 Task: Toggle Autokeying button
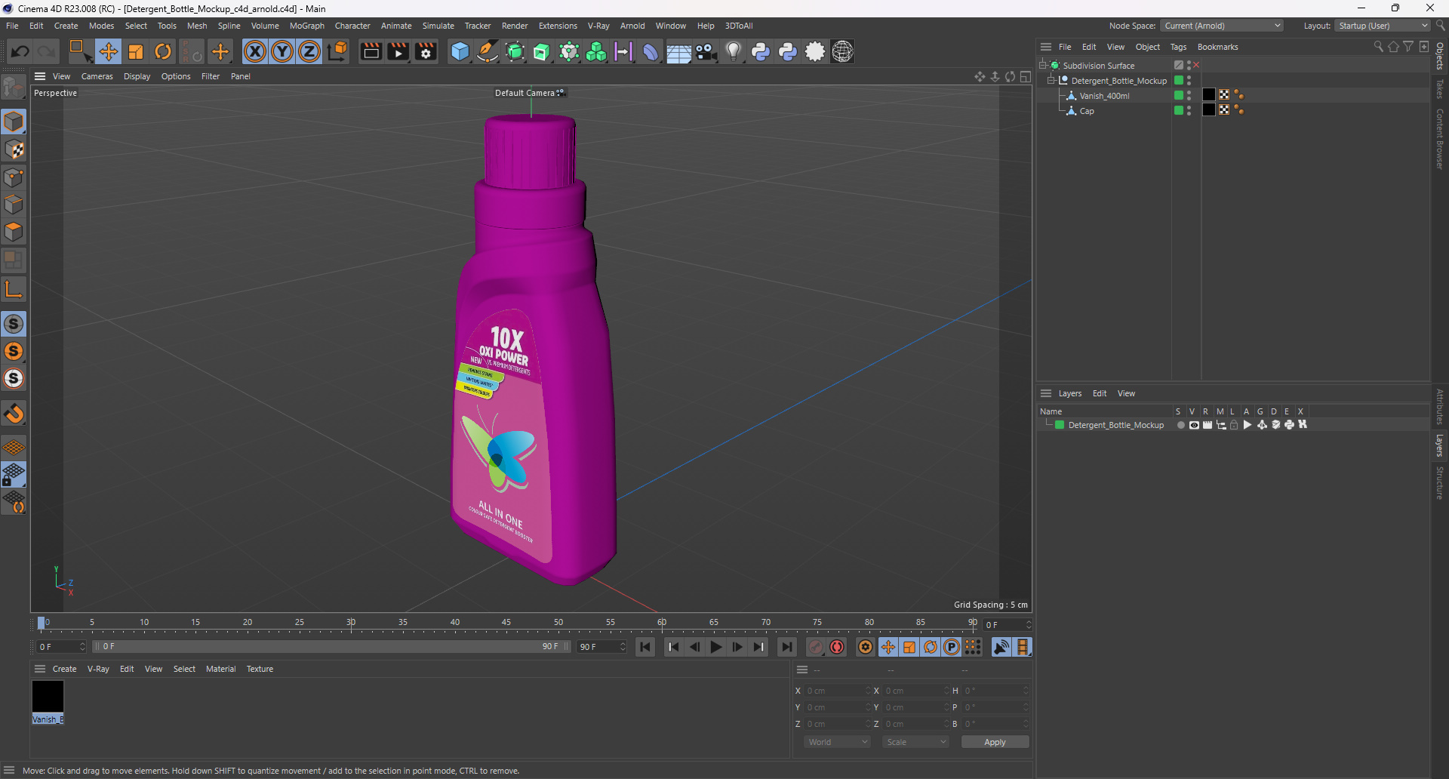(x=837, y=647)
